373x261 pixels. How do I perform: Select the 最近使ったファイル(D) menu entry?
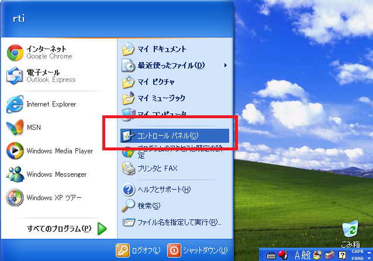175,66
